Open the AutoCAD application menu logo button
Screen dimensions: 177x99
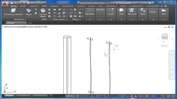pos(5,4)
